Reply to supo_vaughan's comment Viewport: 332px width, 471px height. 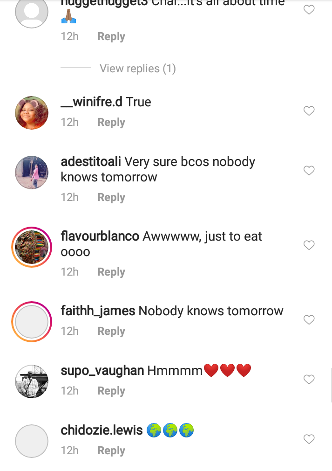point(111,391)
